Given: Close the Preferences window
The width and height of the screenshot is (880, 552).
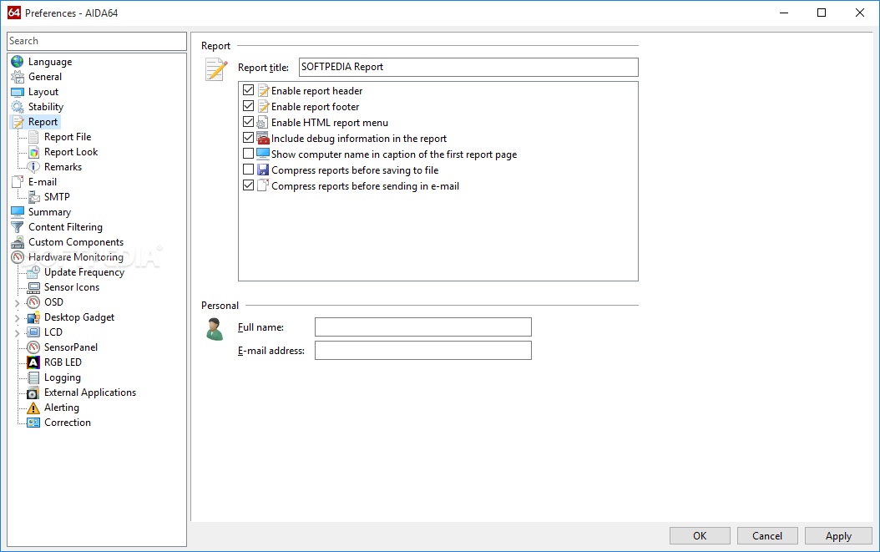Looking at the screenshot, I should (859, 13).
